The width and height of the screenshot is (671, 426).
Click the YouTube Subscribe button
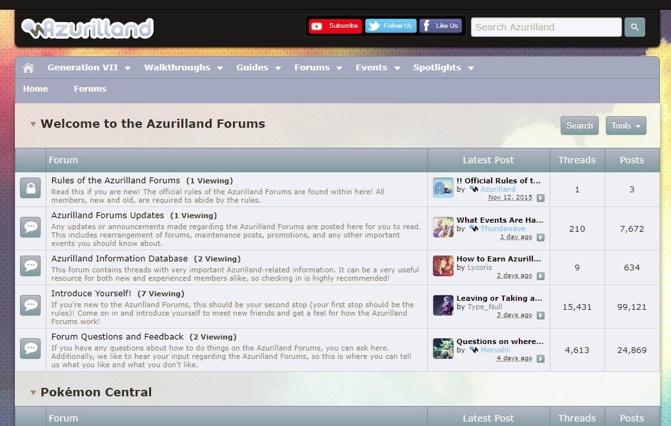click(x=335, y=26)
